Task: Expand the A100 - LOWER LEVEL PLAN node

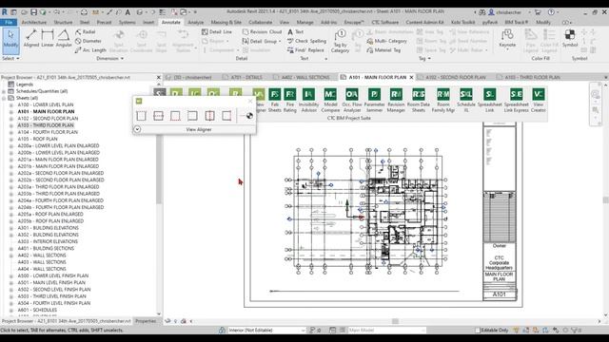Action: (x=11, y=104)
